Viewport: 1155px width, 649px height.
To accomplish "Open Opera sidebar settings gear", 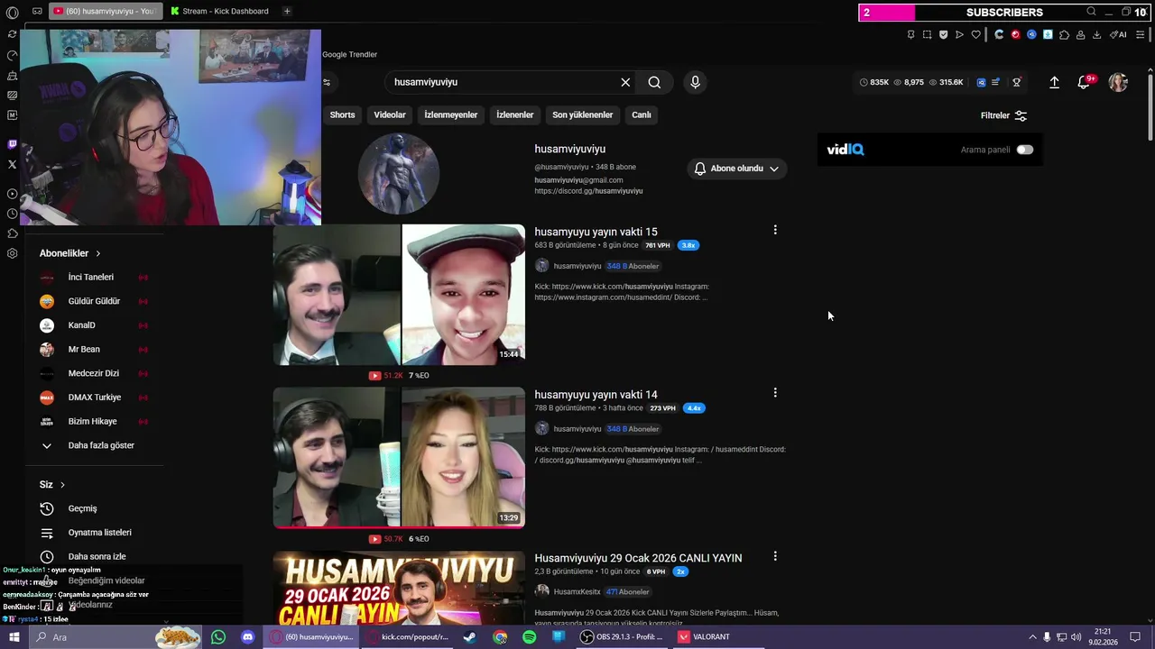I will 12,253.
